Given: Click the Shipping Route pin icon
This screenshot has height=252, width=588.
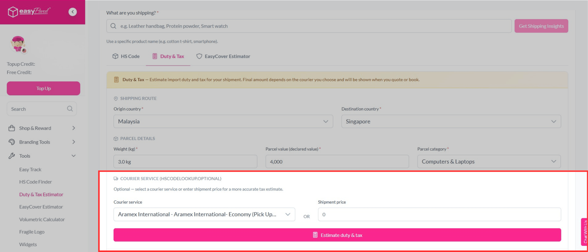Looking at the screenshot, I should pos(116,99).
